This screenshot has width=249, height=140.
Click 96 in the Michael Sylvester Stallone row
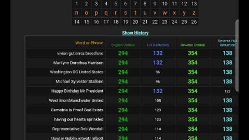pos(158,82)
